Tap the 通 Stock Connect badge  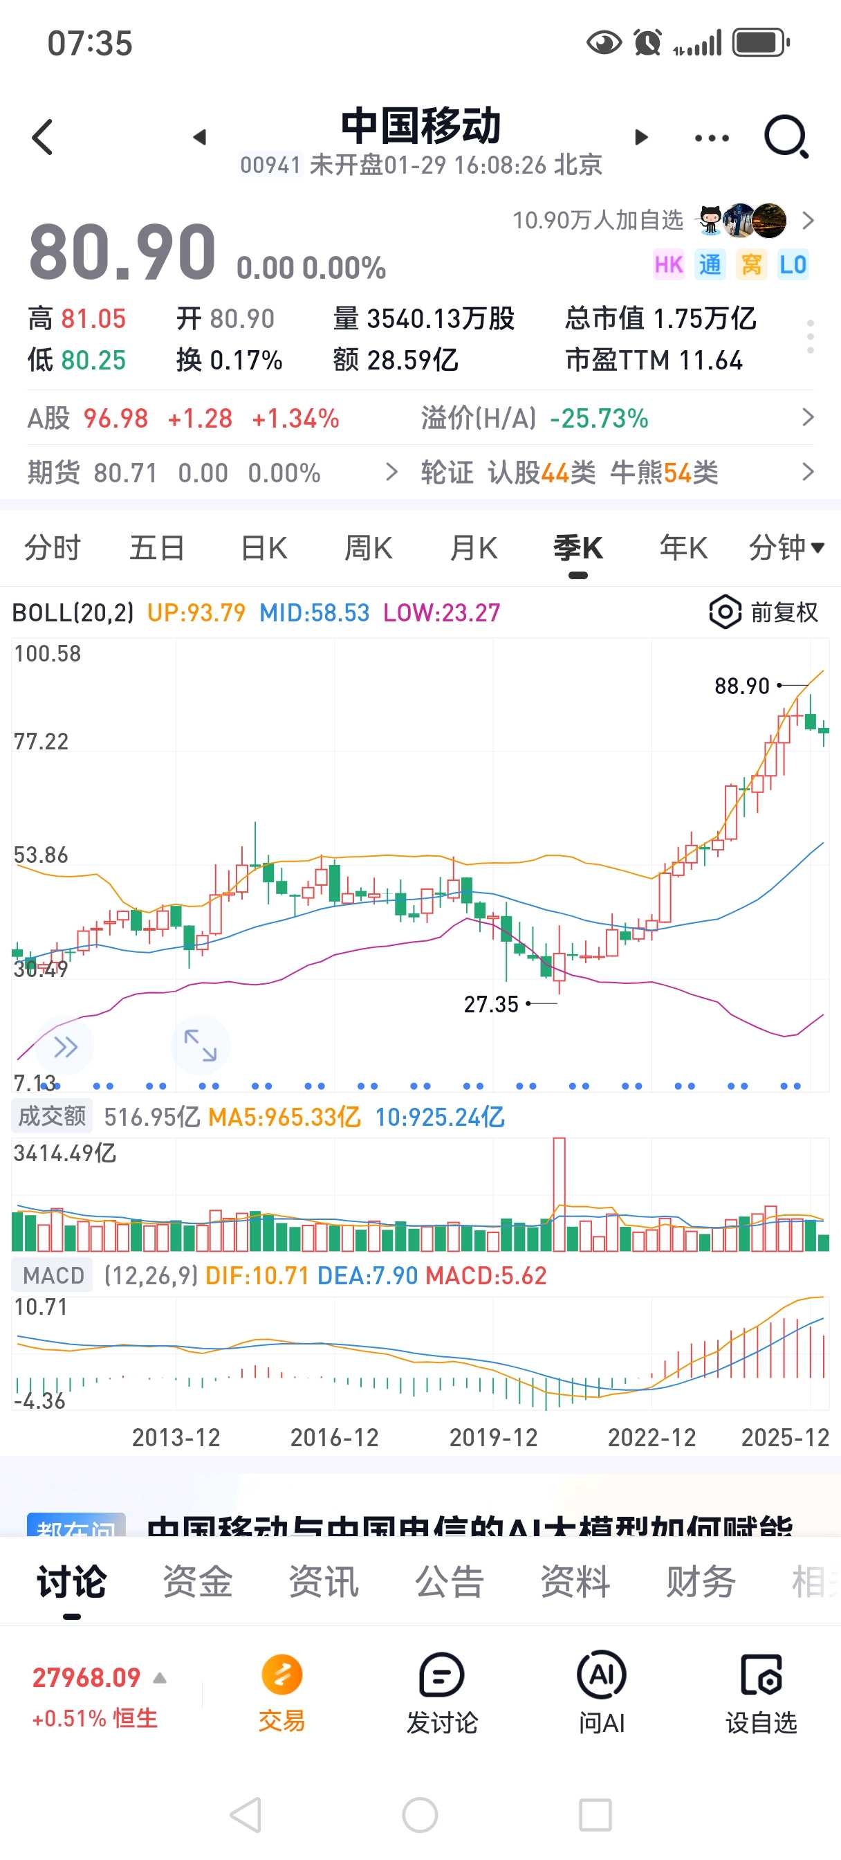[710, 264]
